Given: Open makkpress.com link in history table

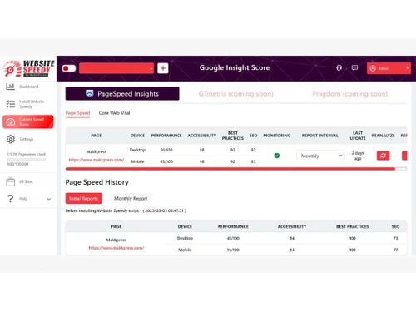Looking at the screenshot, I should coord(116,248).
